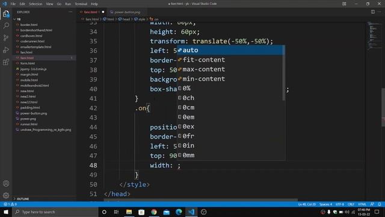Viewport: 385px width, 217px height.
Task: Switch to the power-button.png tab
Action: coord(127,12)
